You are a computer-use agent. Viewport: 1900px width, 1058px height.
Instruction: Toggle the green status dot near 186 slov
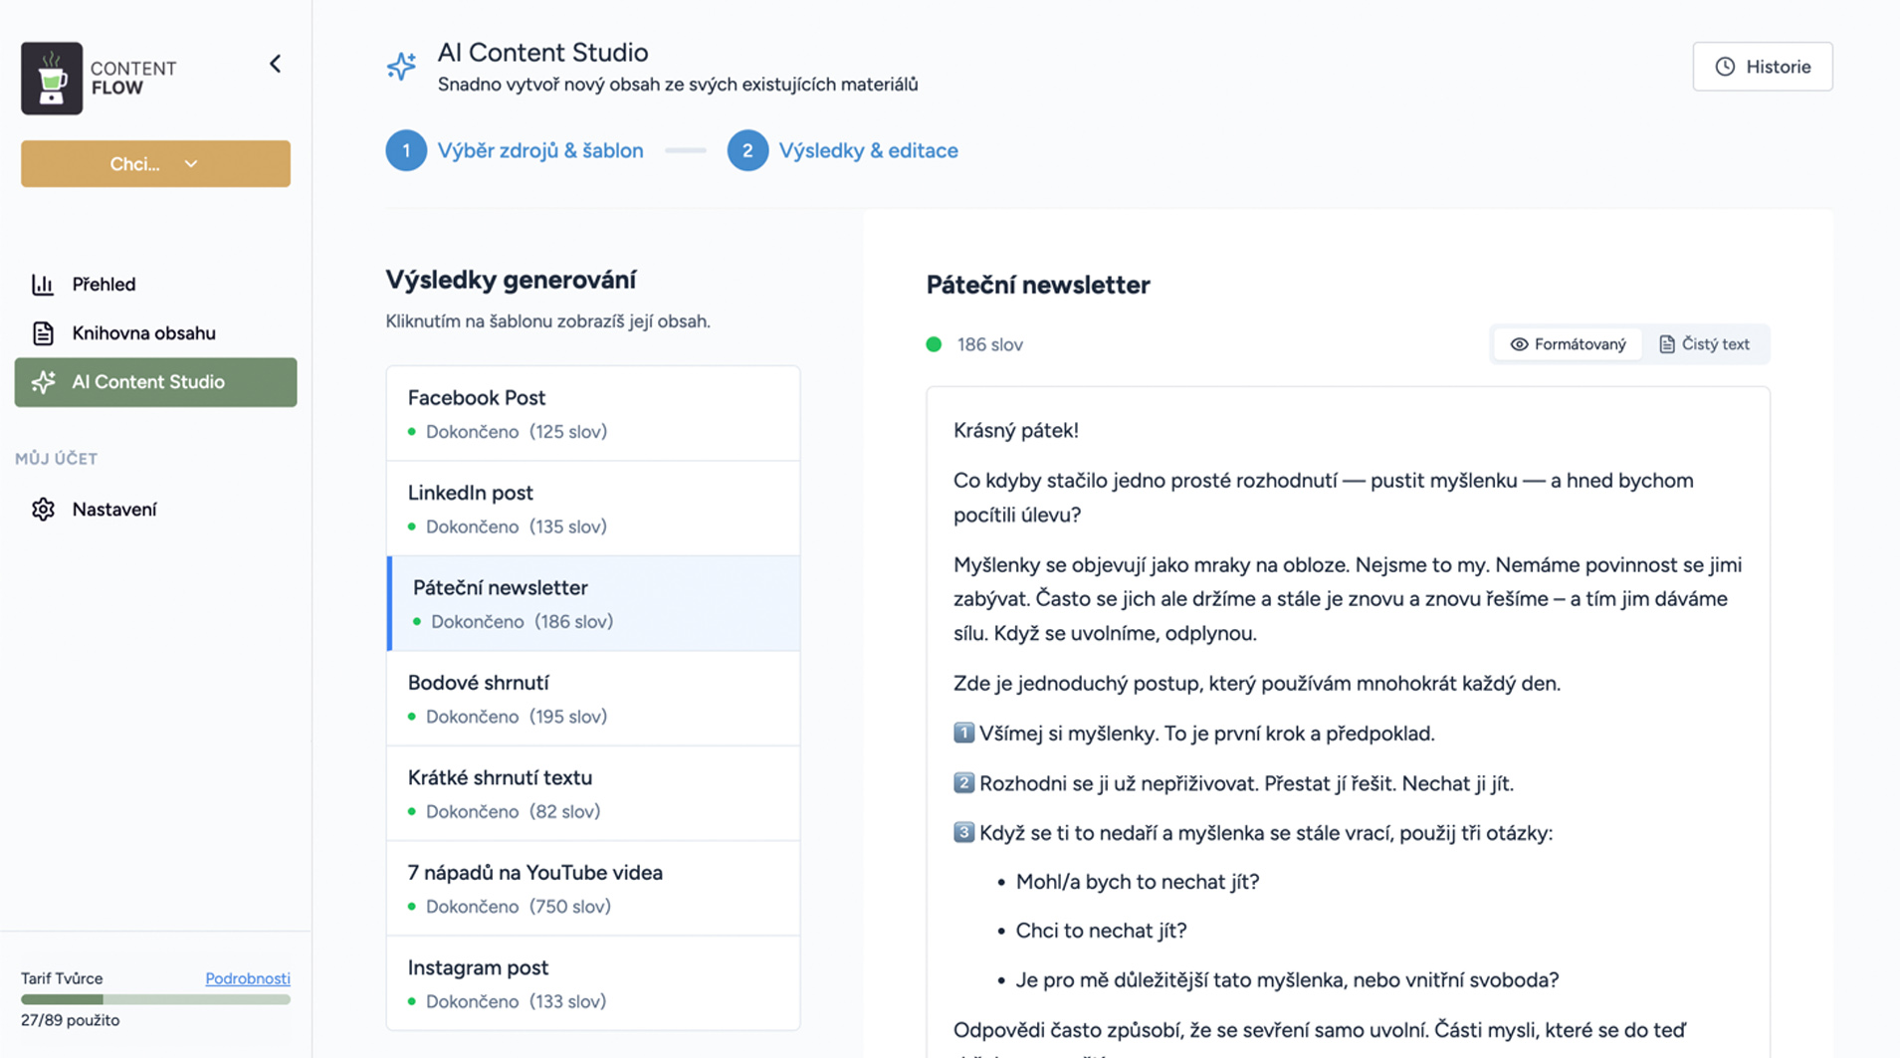pos(934,343)
